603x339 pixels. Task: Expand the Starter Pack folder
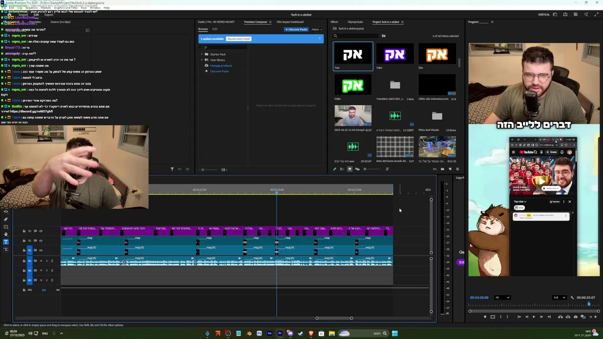click(x=202, y=54)
